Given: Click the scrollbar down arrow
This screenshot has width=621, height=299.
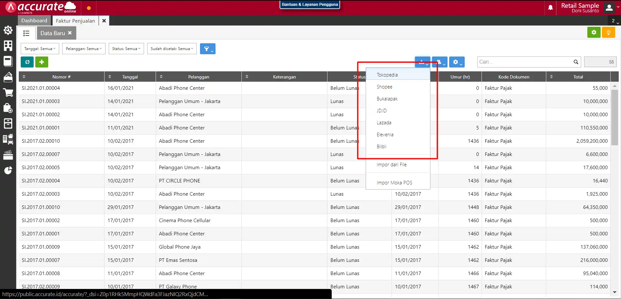Looking at the screenshot, I should (615, 292).
